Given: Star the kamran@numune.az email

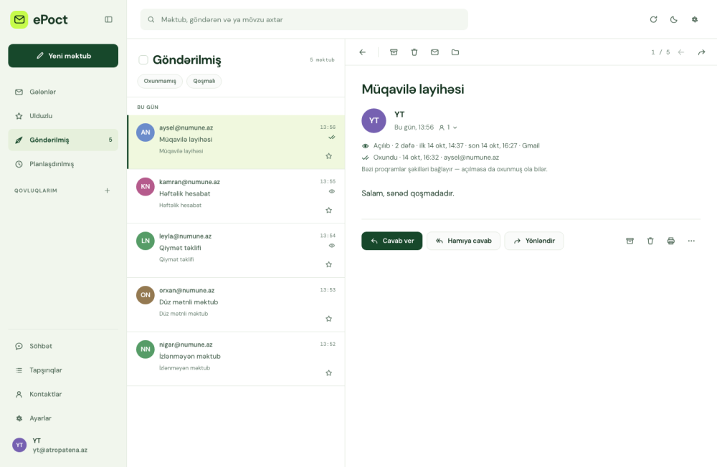Looking at the screenshot, I should tap(329, 210).
